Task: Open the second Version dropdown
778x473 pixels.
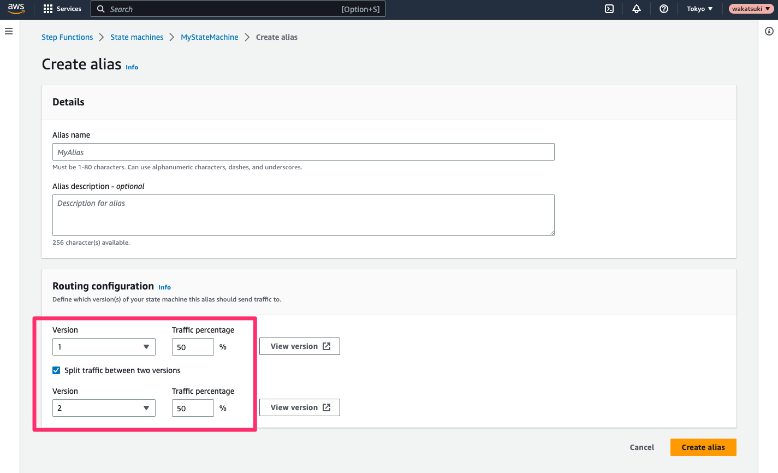Action: (x=104, y=407)
